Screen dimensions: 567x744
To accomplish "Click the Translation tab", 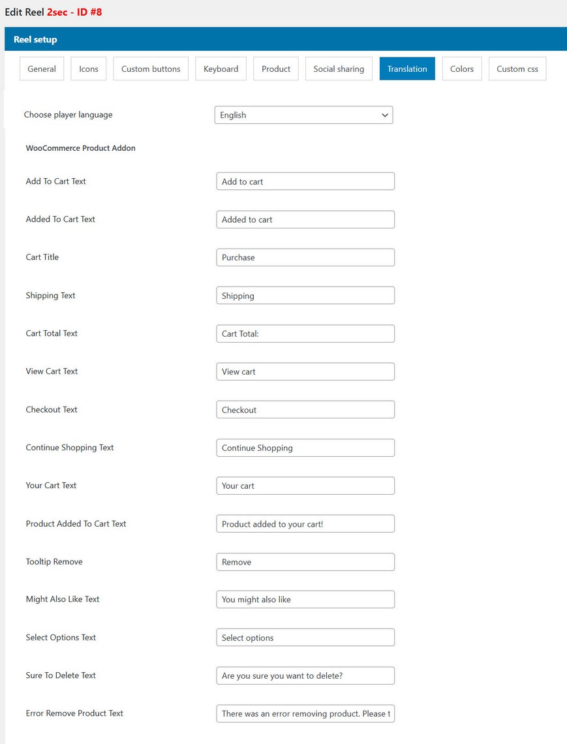I will [x=407, y=69].
